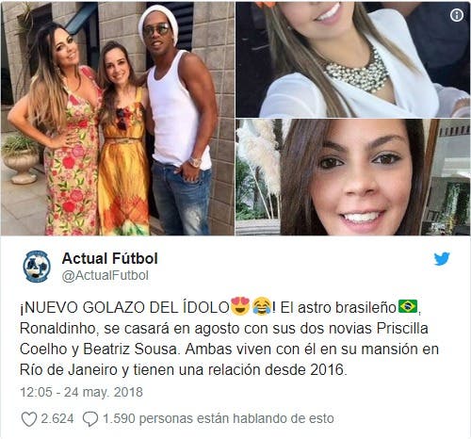Open photo of three people standing
The image size is (471, 439).
point(118,119)
